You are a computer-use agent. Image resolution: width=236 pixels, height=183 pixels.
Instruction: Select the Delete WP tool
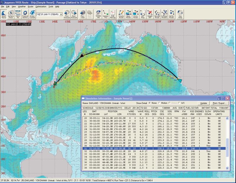(150, 14)
